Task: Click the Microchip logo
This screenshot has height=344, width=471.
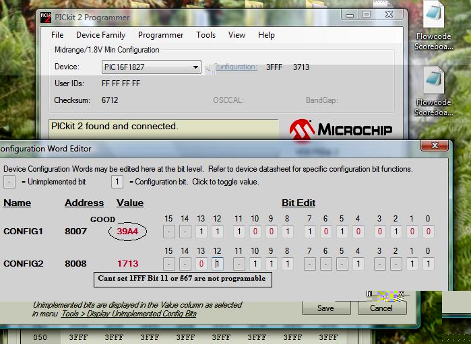Action: 341,130
